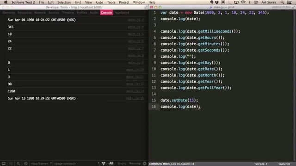Click line number 1 in the gutter
Viewport: 296px width, 166px height.
[x=155, y=12]
